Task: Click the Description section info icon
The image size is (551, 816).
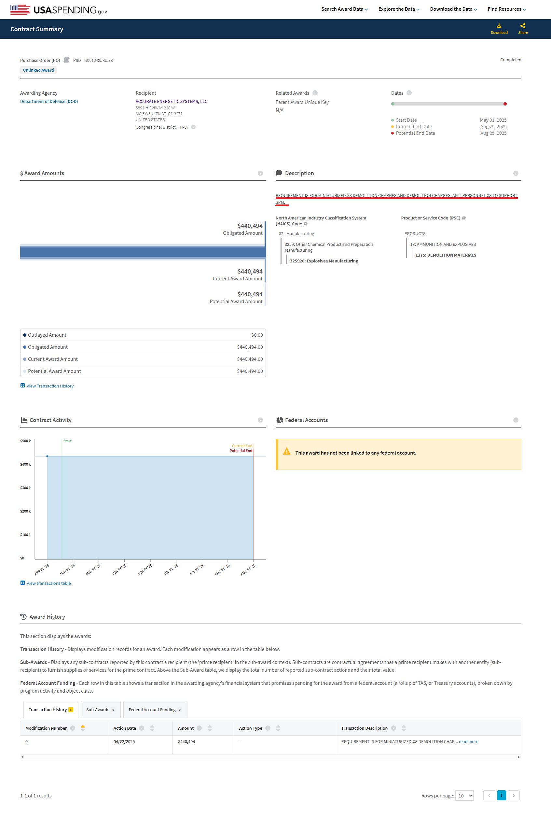Action: 516,173
